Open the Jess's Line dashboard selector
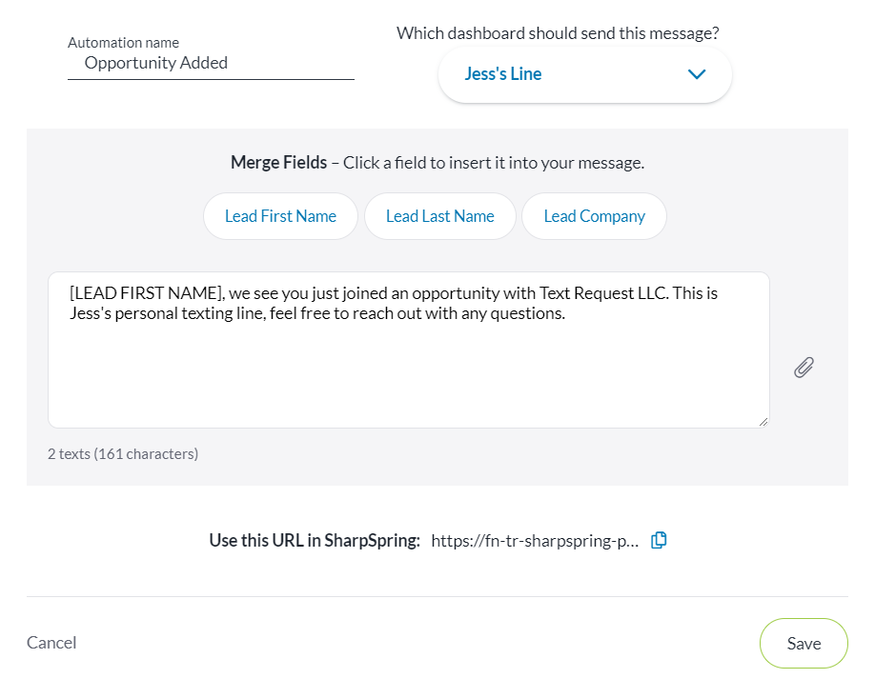This screenshot has height=679, width=875. (x=584, y=74)
